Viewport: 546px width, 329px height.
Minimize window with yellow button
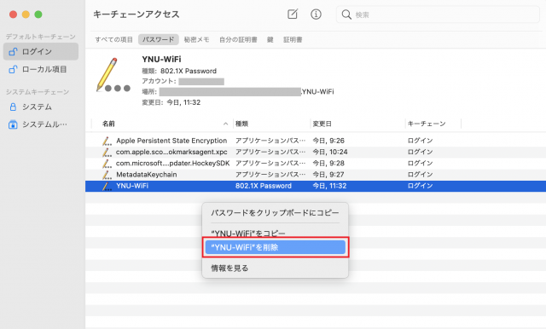26,14
